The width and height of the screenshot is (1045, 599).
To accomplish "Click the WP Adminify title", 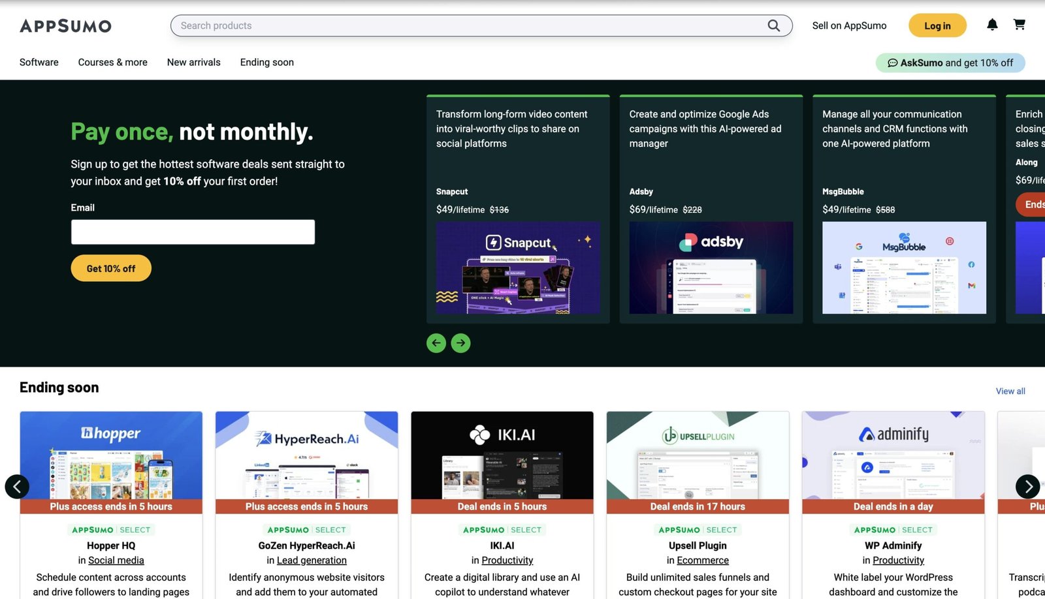I will [x=893, y=545].
